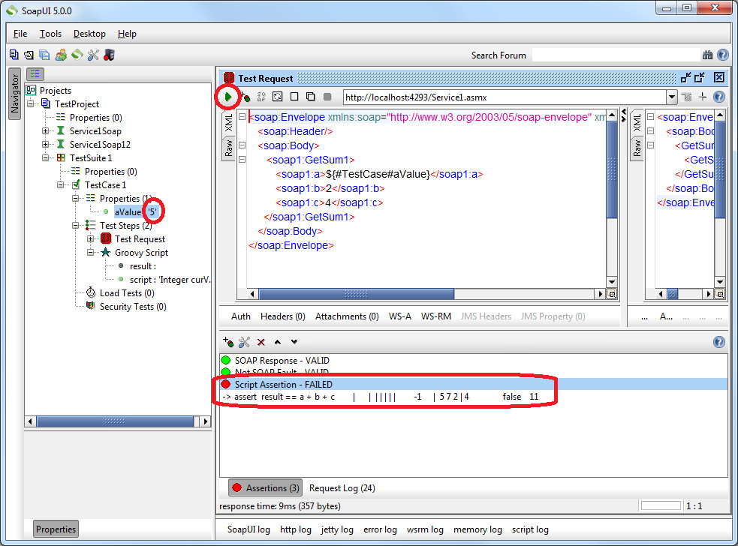Remove the selected assertion with red X
738x546 pixels.
coord(261,342)
